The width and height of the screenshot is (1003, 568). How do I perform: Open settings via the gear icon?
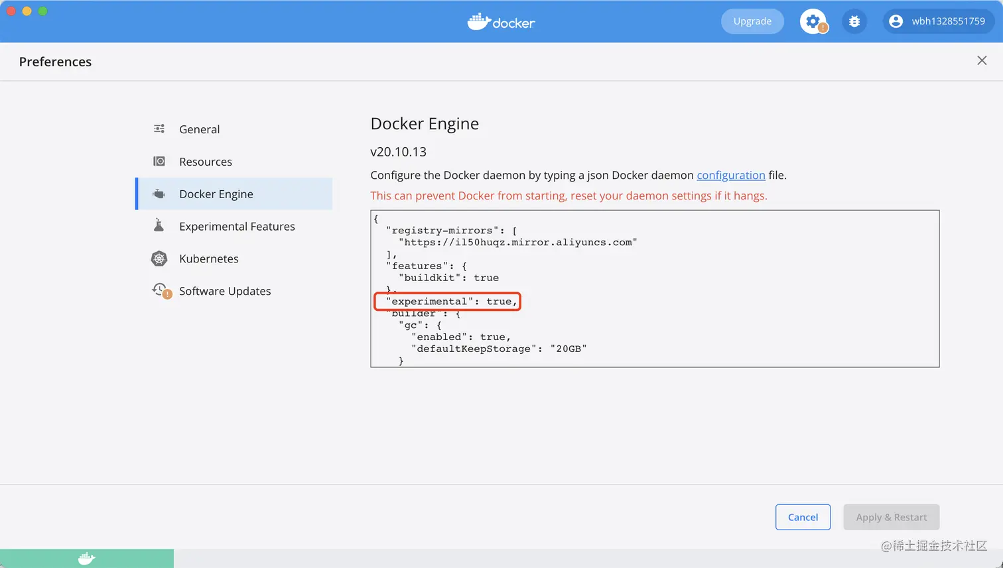813,21
